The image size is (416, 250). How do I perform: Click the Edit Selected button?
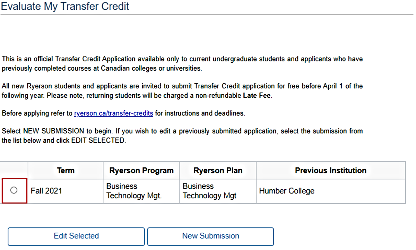point(76,236)
